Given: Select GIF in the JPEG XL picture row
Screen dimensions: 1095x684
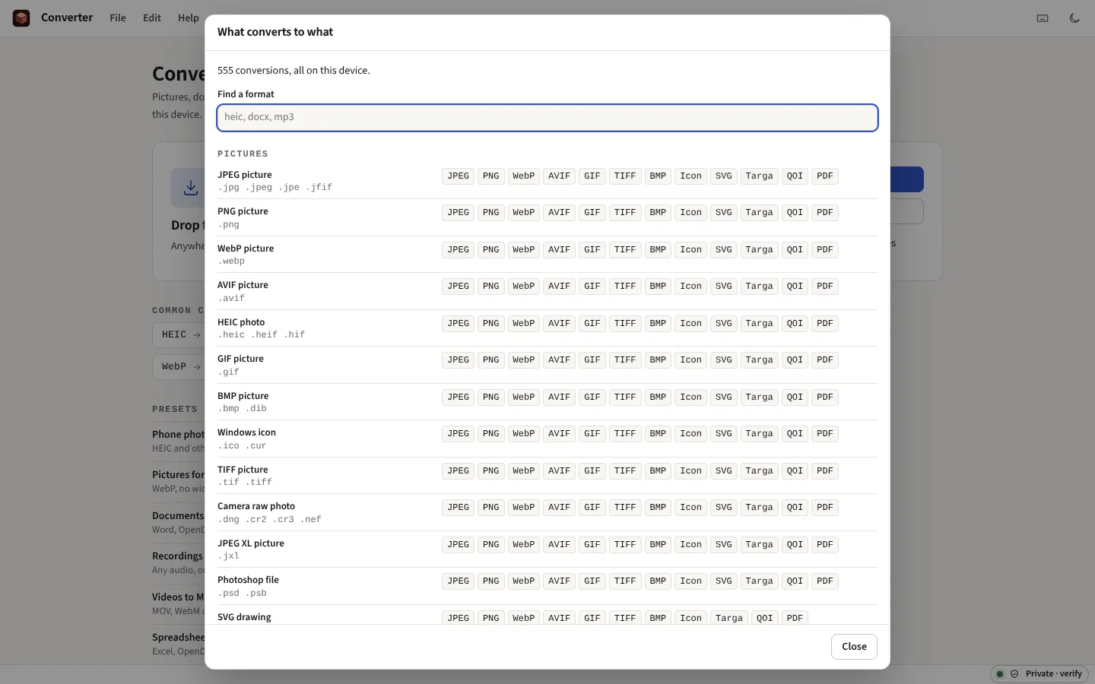Looking at the screenshot, I should (x=592, y=544).
